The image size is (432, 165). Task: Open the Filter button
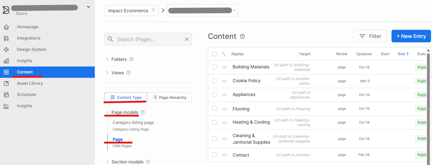point(370,36)
